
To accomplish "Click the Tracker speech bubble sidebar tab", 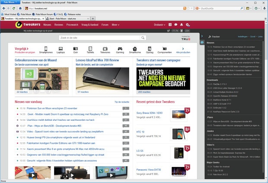I will click(202, 42).
